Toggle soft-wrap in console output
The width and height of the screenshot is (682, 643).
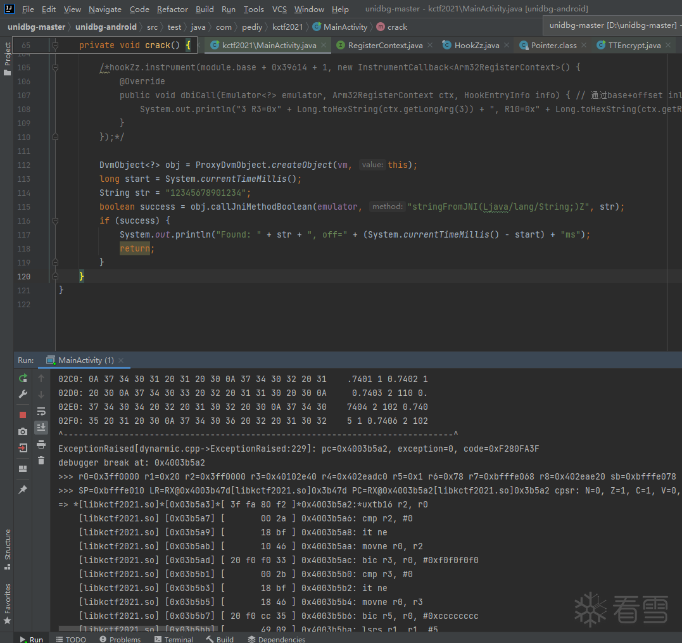(41, 411)
